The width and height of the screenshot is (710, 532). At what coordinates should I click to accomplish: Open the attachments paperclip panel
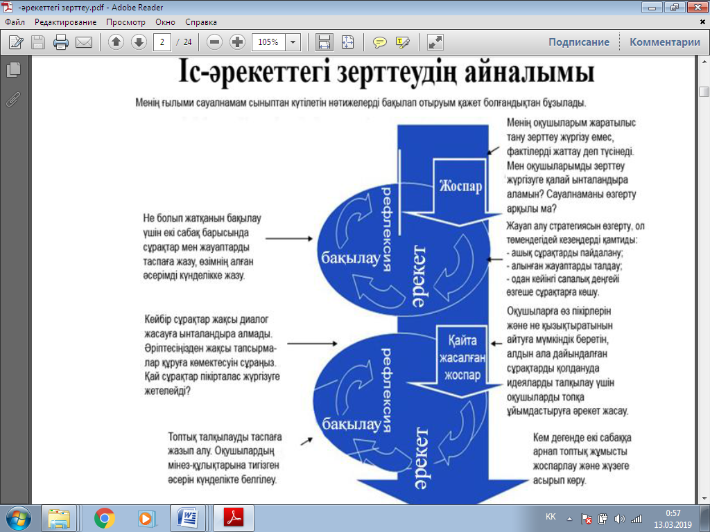coord(12,98)
